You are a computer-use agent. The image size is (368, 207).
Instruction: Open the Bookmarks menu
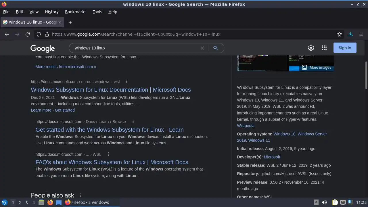tap(76, 12)
